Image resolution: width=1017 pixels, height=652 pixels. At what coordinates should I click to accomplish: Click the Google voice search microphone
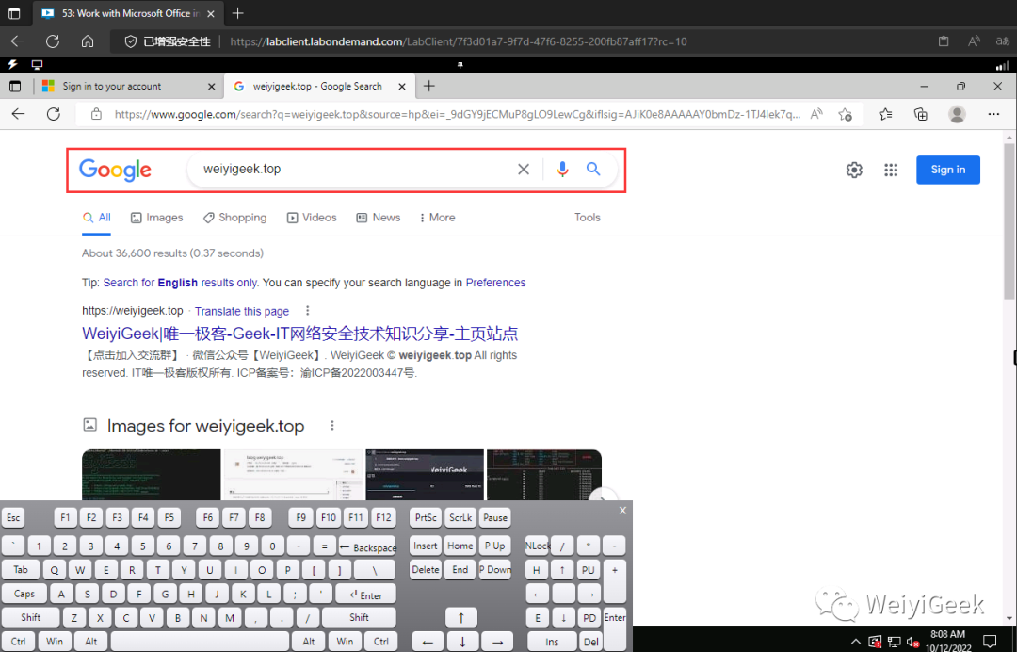point(562,170)
